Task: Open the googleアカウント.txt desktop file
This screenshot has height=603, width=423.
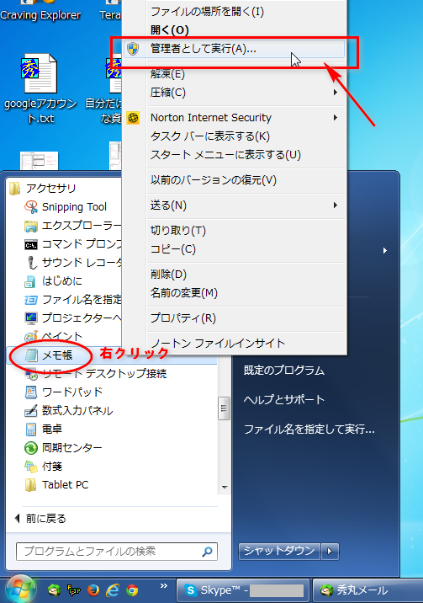Action: [x=40, y=88]
